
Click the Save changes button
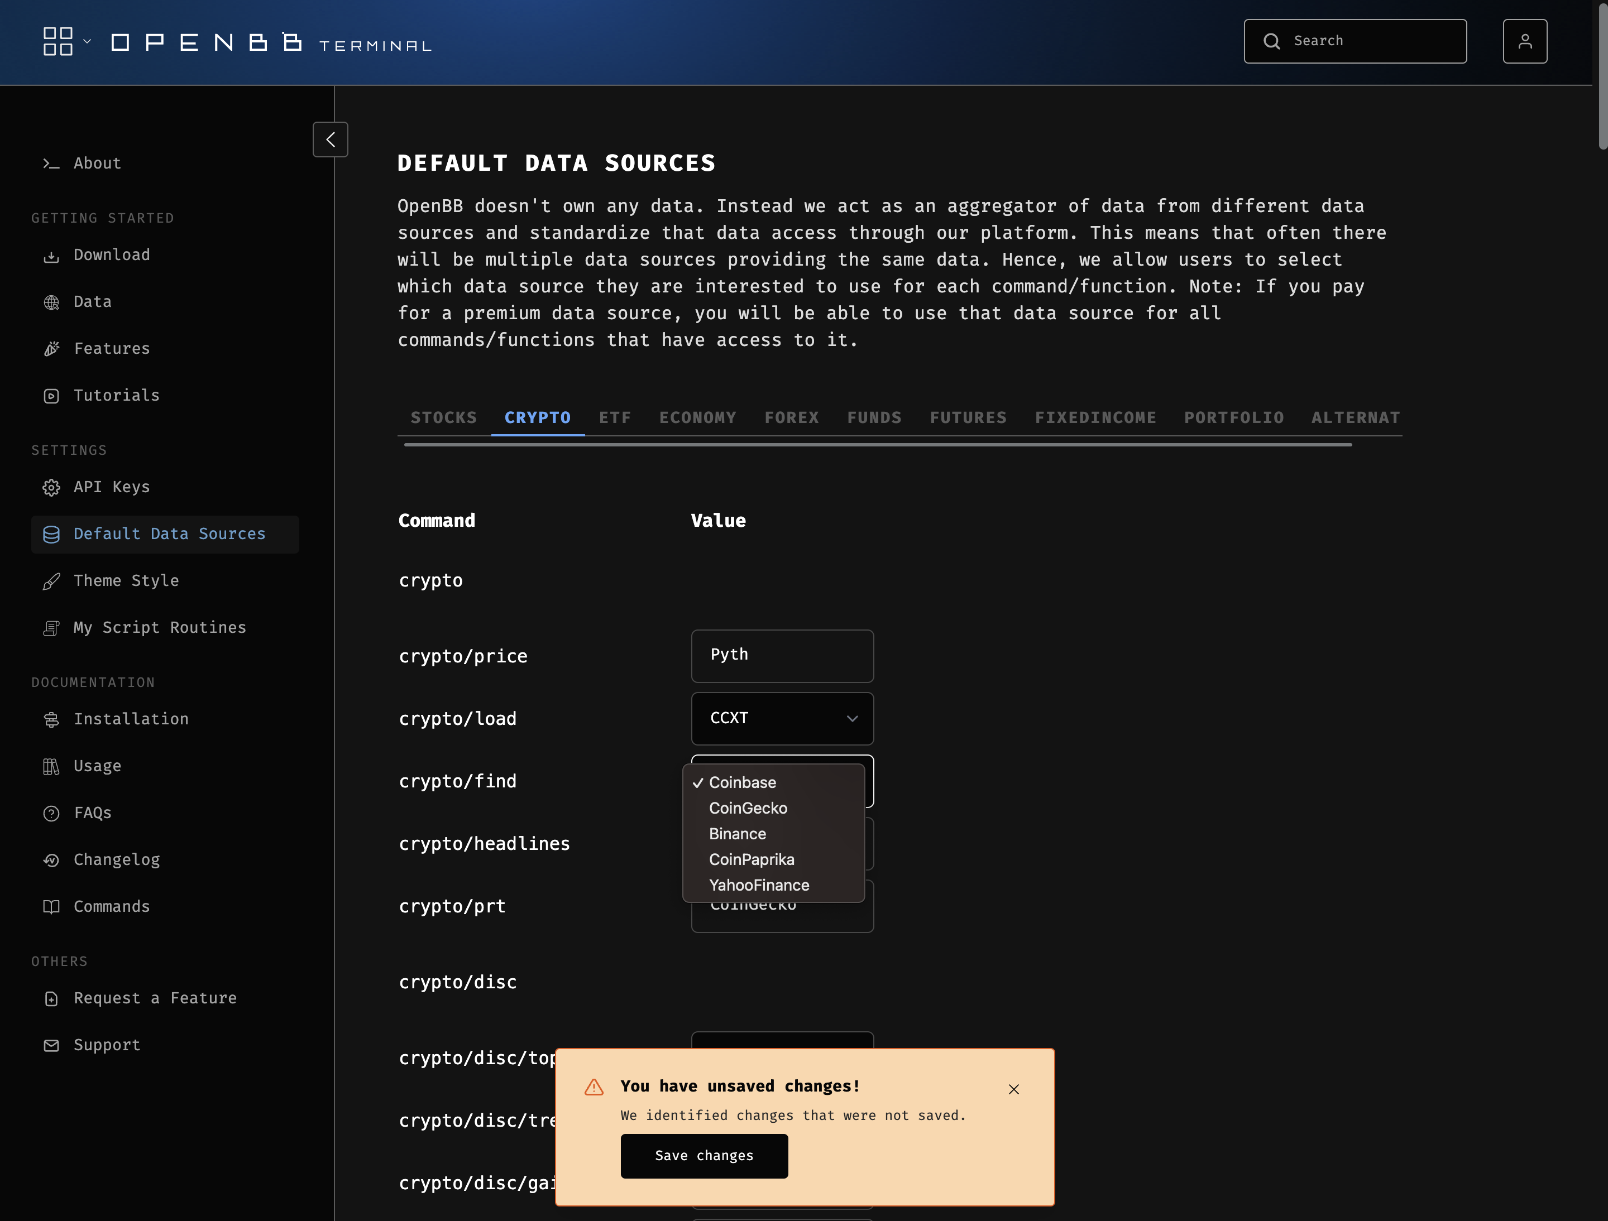(x=704, y=1156)
